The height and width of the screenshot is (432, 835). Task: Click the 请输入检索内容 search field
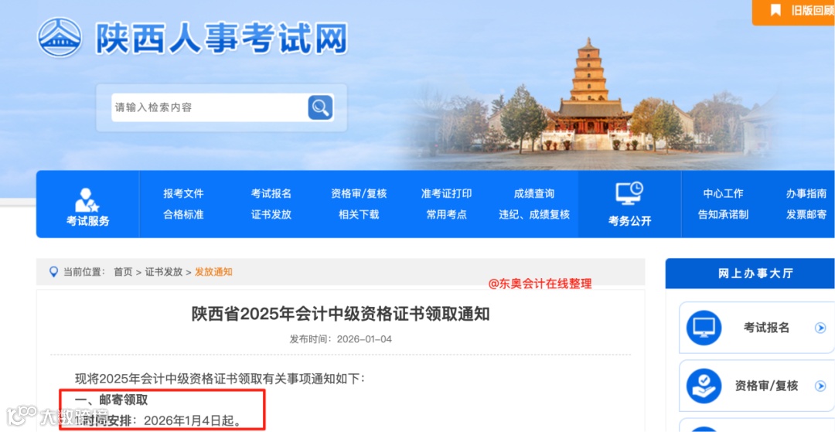(x=210, y=107)
